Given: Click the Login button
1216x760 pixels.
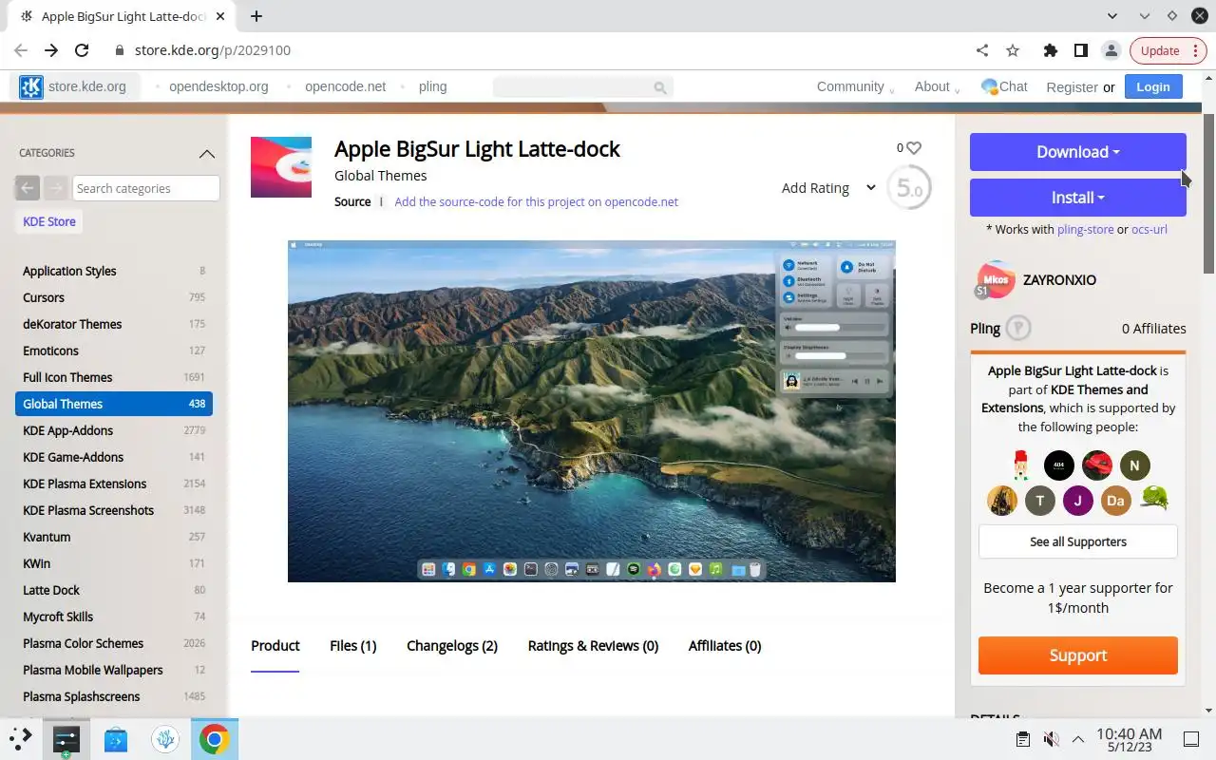Looking at the screenshot, I should point(1153,86).
